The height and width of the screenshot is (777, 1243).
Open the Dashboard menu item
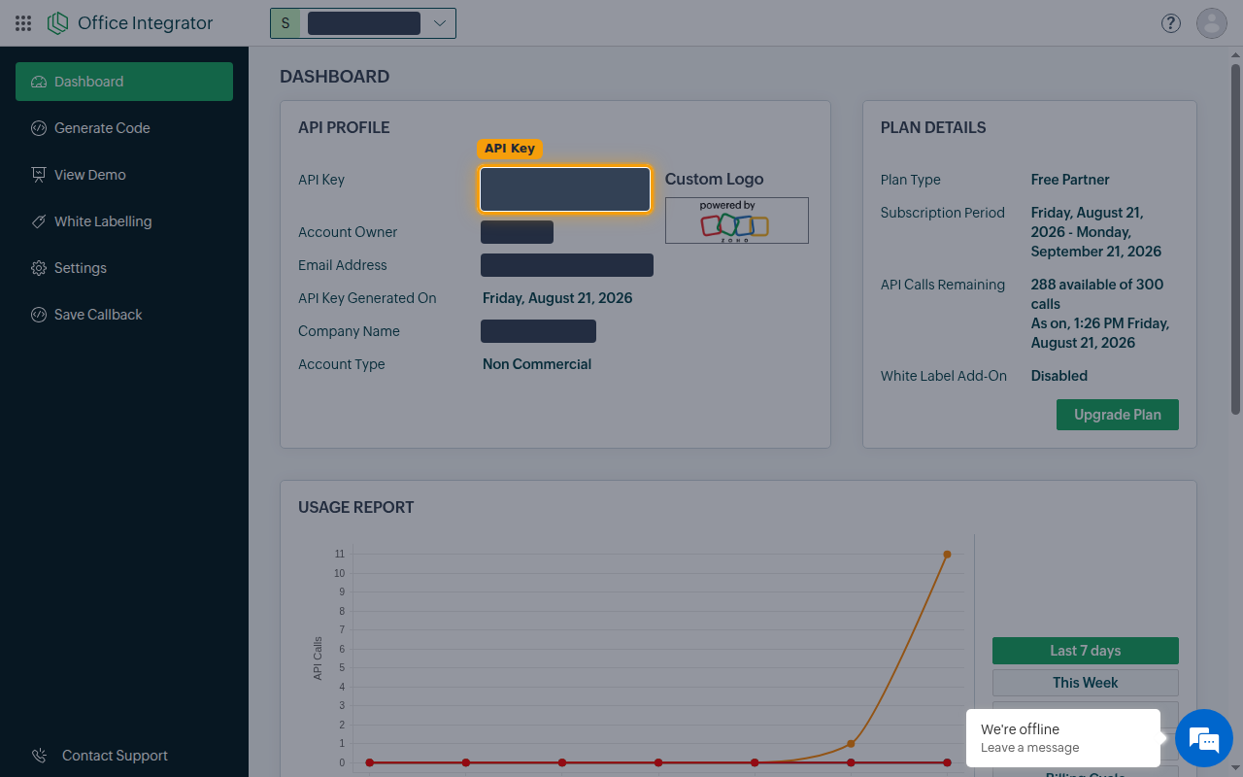point(124,82)
